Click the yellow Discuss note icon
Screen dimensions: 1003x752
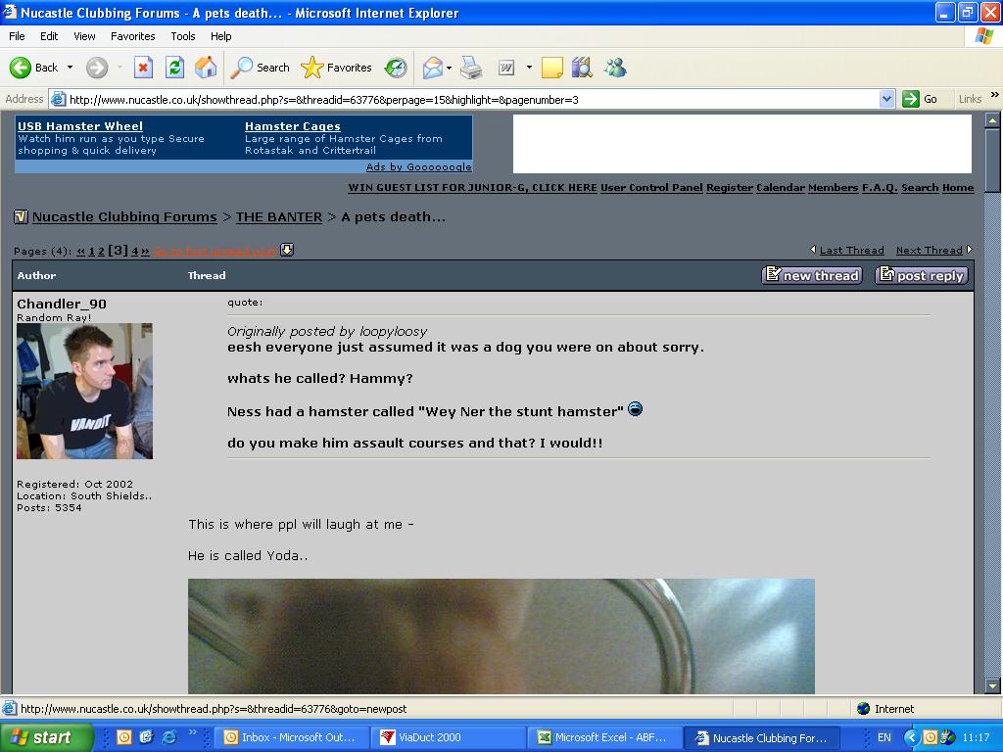[x=552, y=68]
